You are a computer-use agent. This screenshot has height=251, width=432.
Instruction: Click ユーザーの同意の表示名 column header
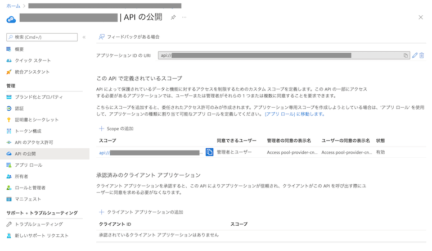pos(345,140)
